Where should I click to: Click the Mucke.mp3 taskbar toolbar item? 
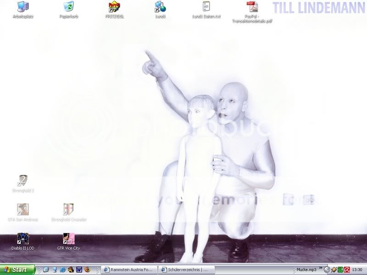click(x=307, y=269)
